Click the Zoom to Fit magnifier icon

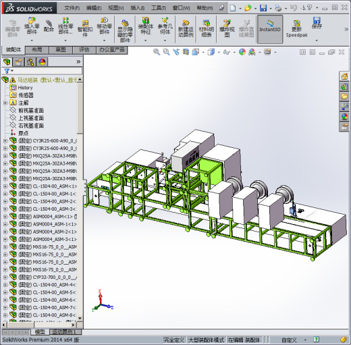click(x=157, y=52)
